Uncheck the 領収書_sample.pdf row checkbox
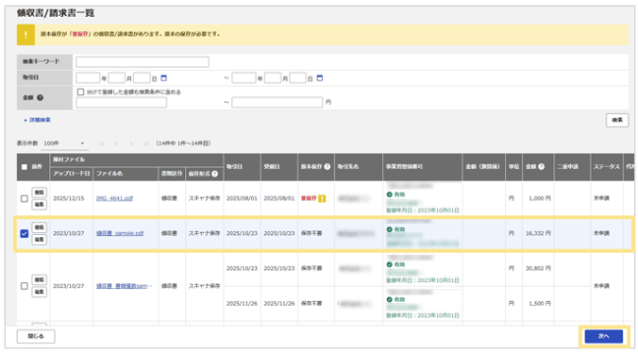Screen dimensions: 638x353 point(25,233)
